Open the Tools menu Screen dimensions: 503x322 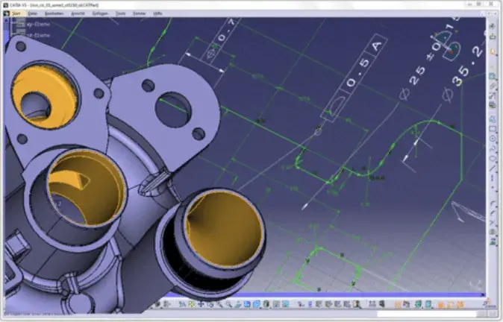tap(120, 13)
